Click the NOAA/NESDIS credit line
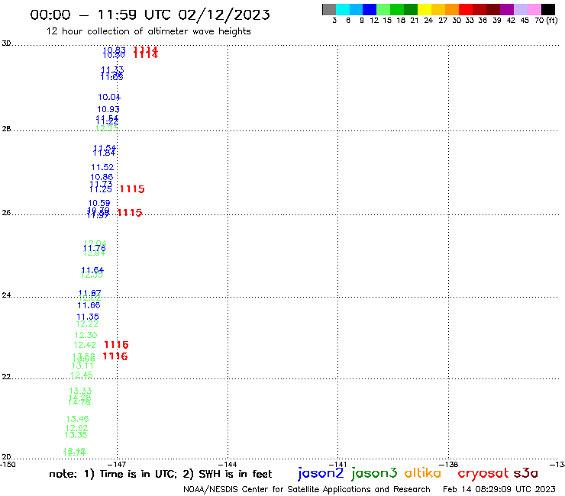The image size is (565, 496). coord(307,489)
